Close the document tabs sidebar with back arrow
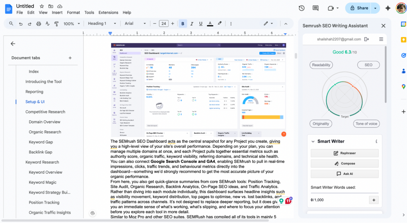 (x=13, y=44)
